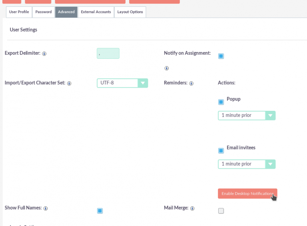The height and width of the screenshot is (226, 307).
Task: Open the Popup reminder time dropdown
Action: click(x=247, y=116)
